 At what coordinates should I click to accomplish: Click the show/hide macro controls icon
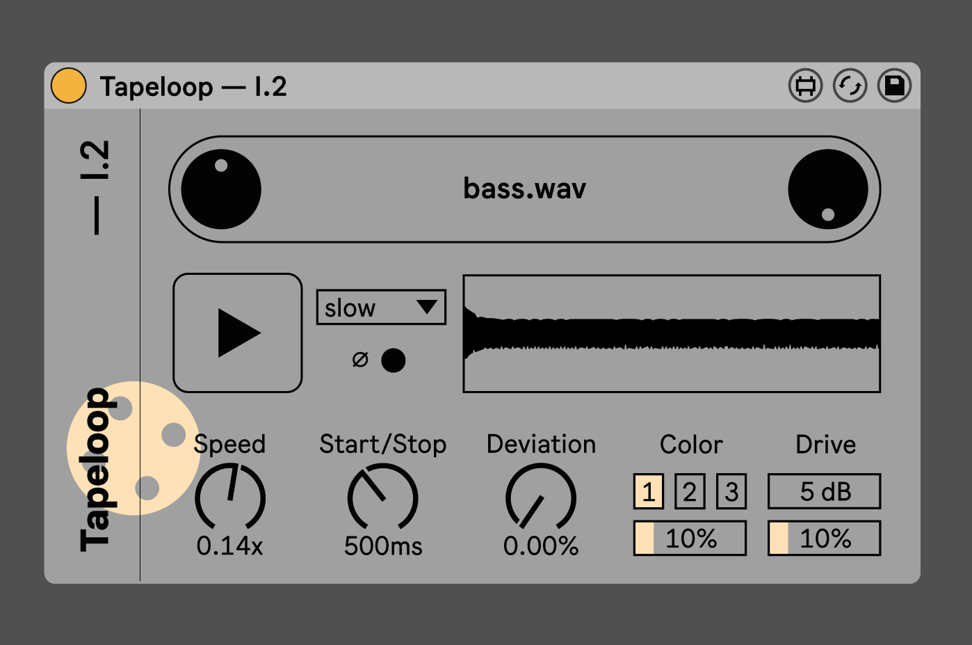point(805,86)
